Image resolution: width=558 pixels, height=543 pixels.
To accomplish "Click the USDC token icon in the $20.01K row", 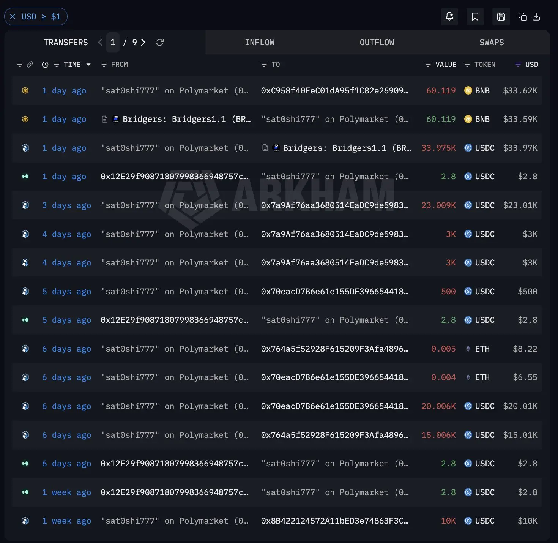I will pos(468,406).
